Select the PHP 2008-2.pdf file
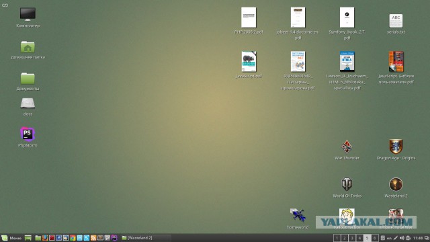Screen dimensions: 430x242 tap(249, 21)
